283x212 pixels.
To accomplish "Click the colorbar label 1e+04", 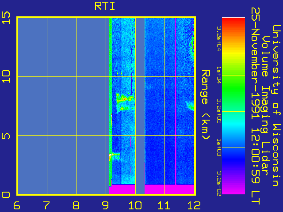I will [x=219, y=75].
